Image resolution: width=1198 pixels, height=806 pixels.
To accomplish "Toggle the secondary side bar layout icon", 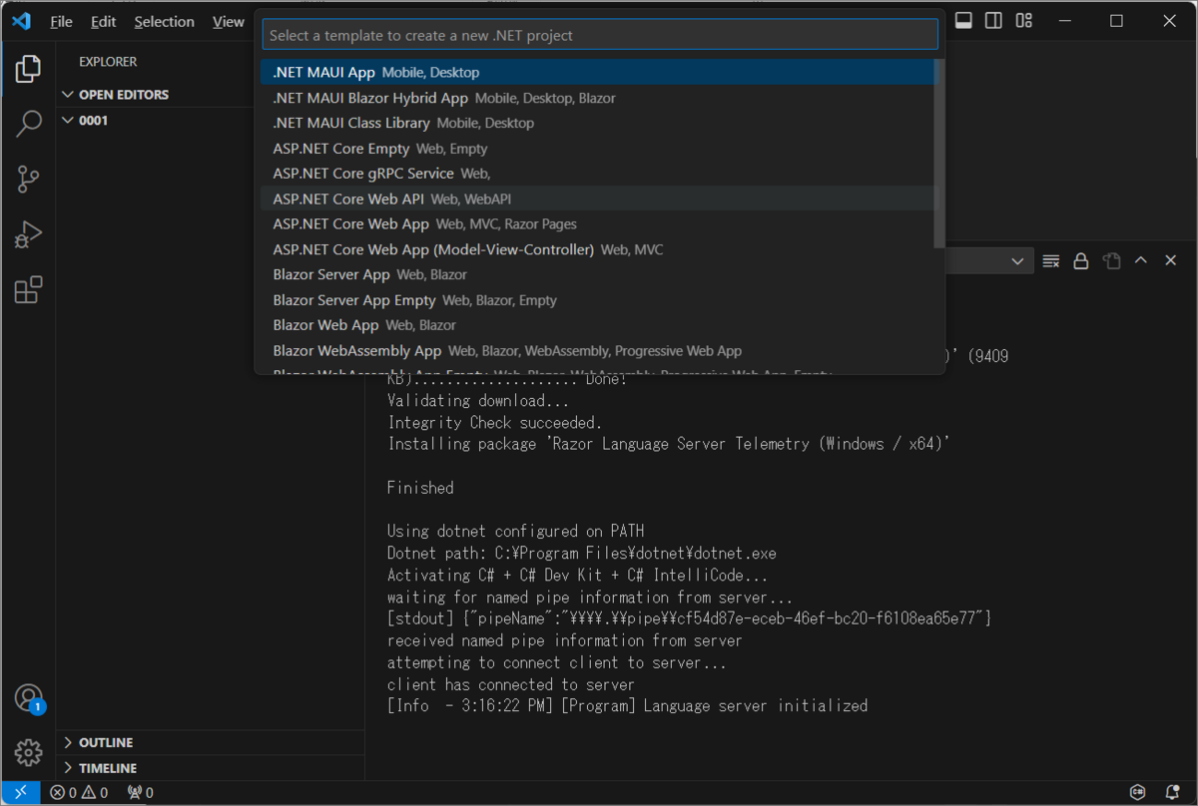I will [993, 21].
